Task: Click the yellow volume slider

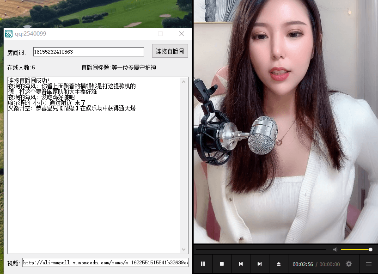Action: [x=356, y=249]
